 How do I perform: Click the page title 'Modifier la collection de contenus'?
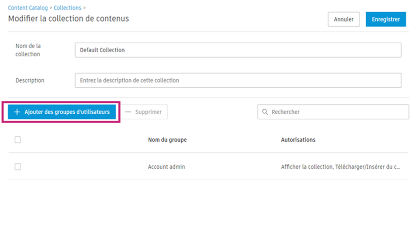tap(68, 19)
